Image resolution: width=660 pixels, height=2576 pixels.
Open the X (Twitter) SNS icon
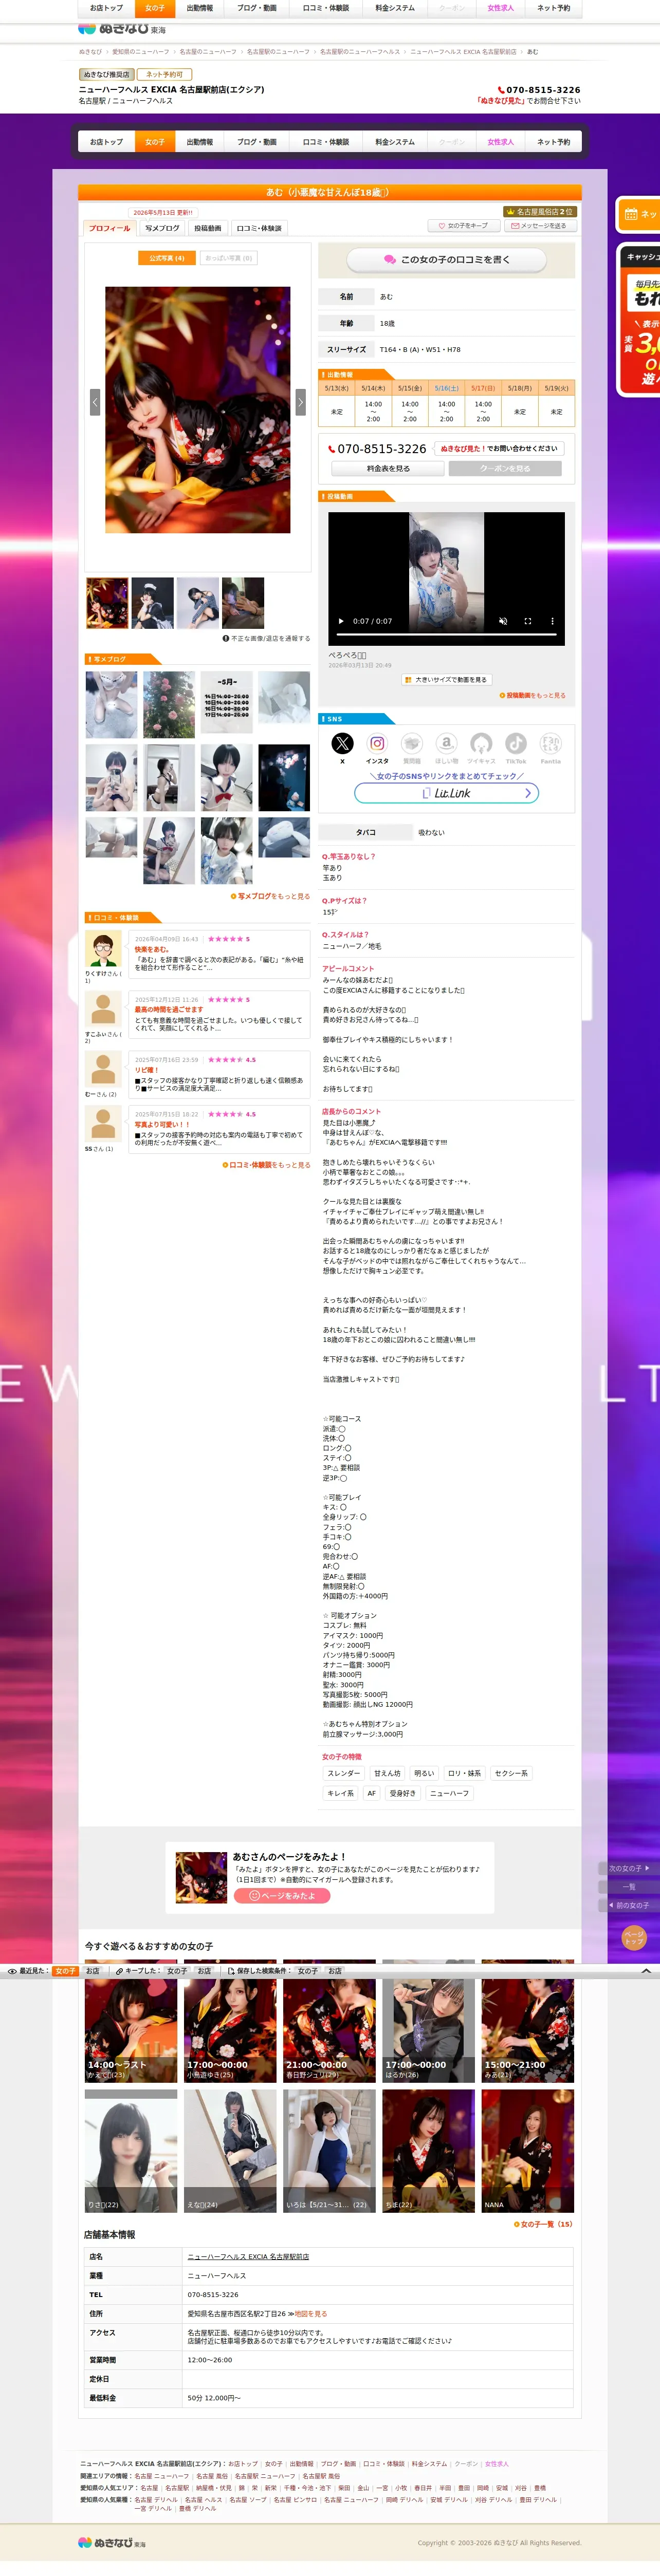click(x=342, y=743)
